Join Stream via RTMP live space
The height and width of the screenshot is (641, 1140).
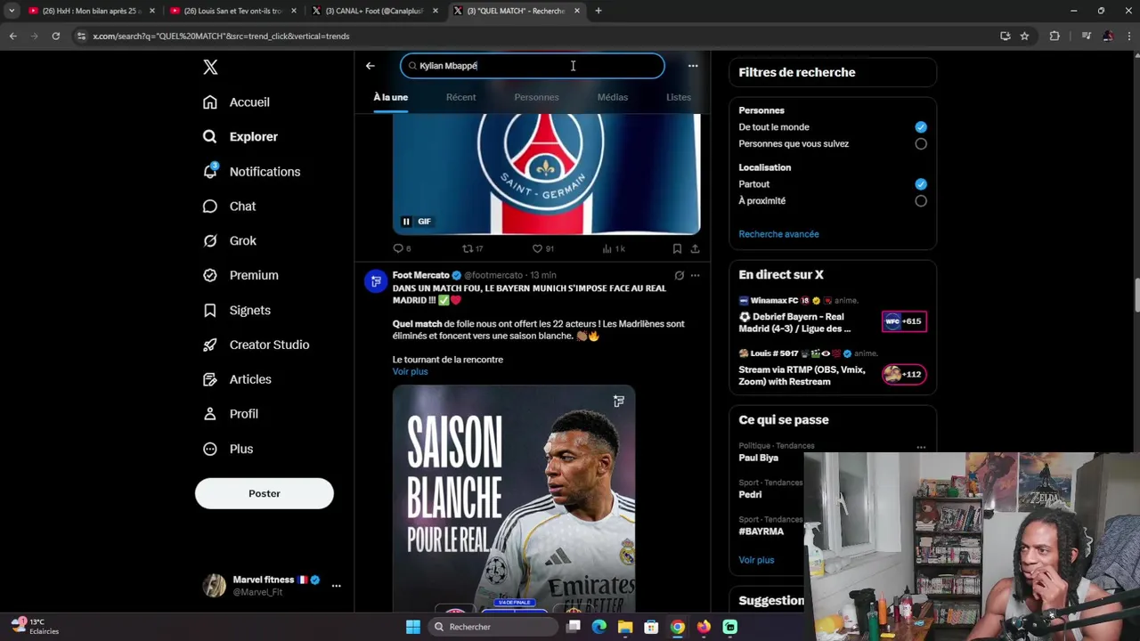click(802, 376)
